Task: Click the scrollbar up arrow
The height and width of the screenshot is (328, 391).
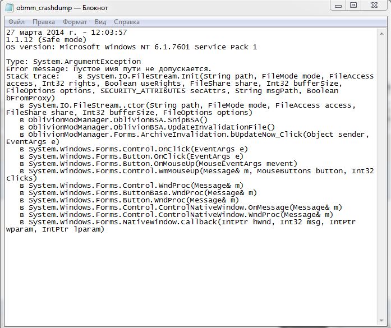Action: (381, 34)
